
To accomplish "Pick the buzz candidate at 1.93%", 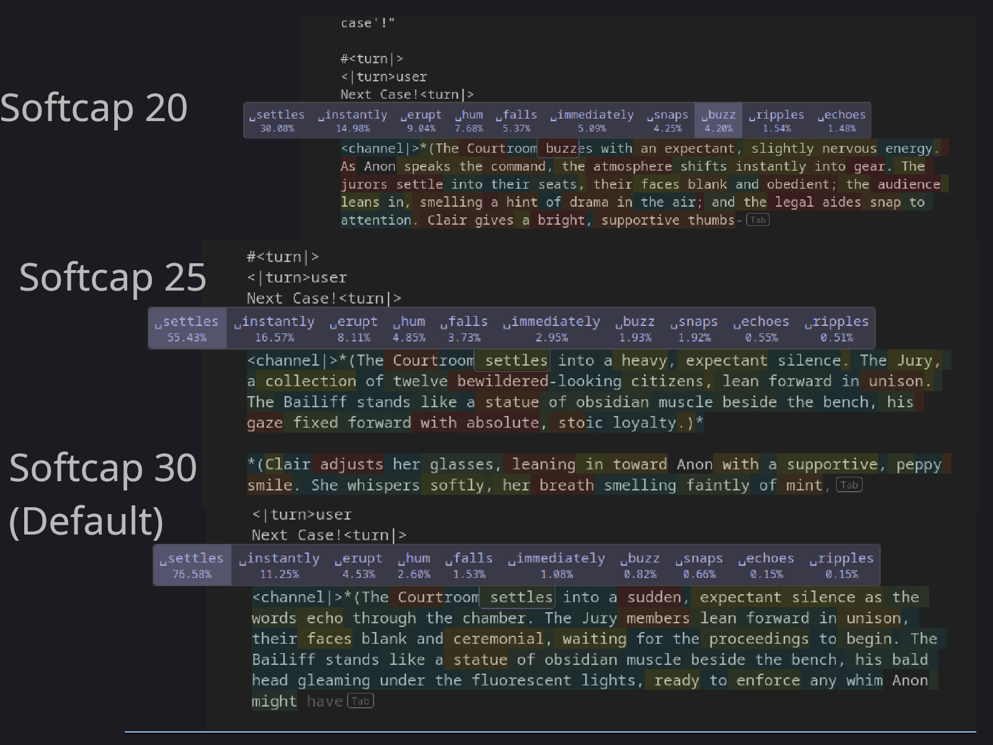I will [x=635, y=328].
